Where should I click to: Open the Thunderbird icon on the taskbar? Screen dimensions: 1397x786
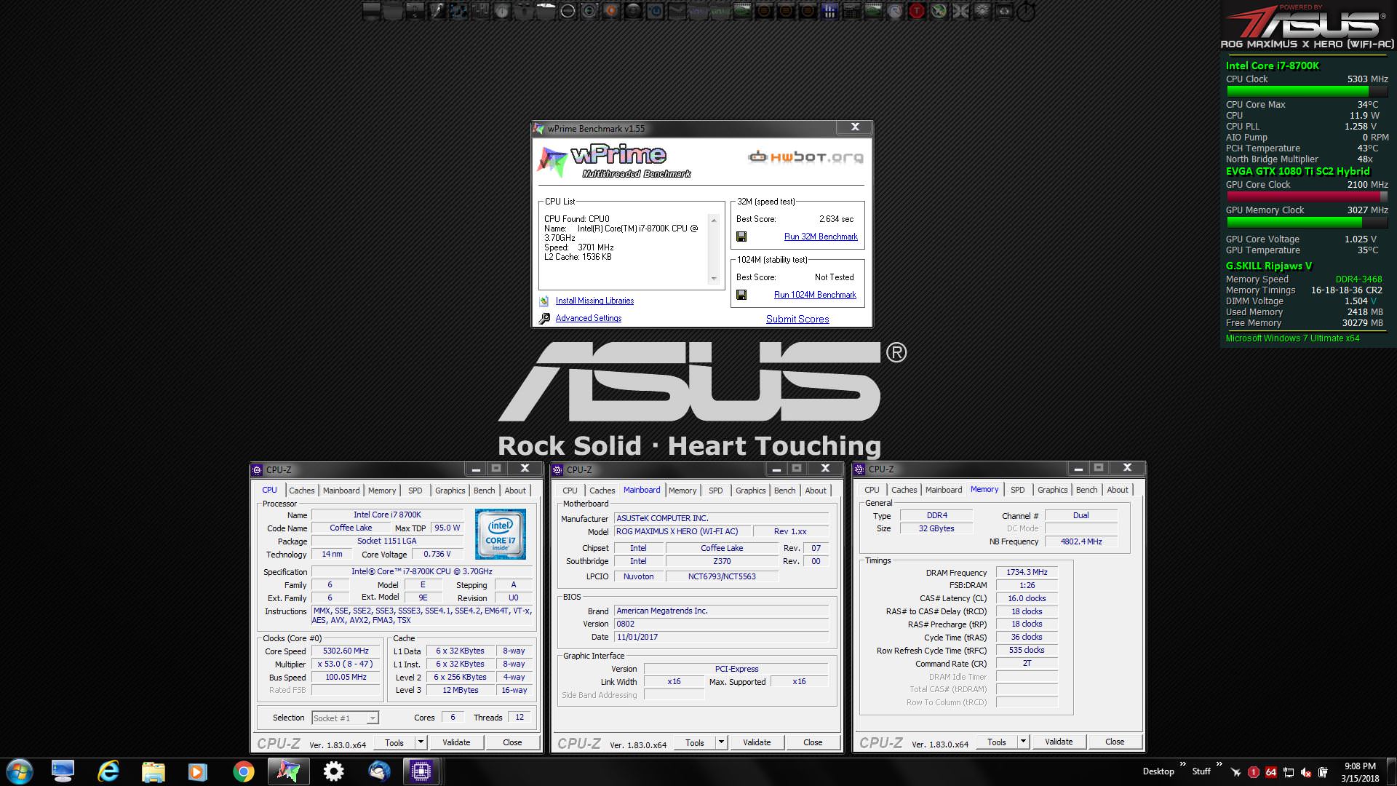378,771
